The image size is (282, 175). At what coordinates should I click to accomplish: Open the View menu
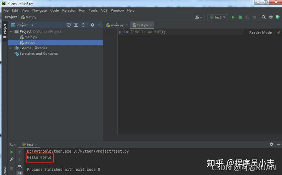tap(25, 11)
